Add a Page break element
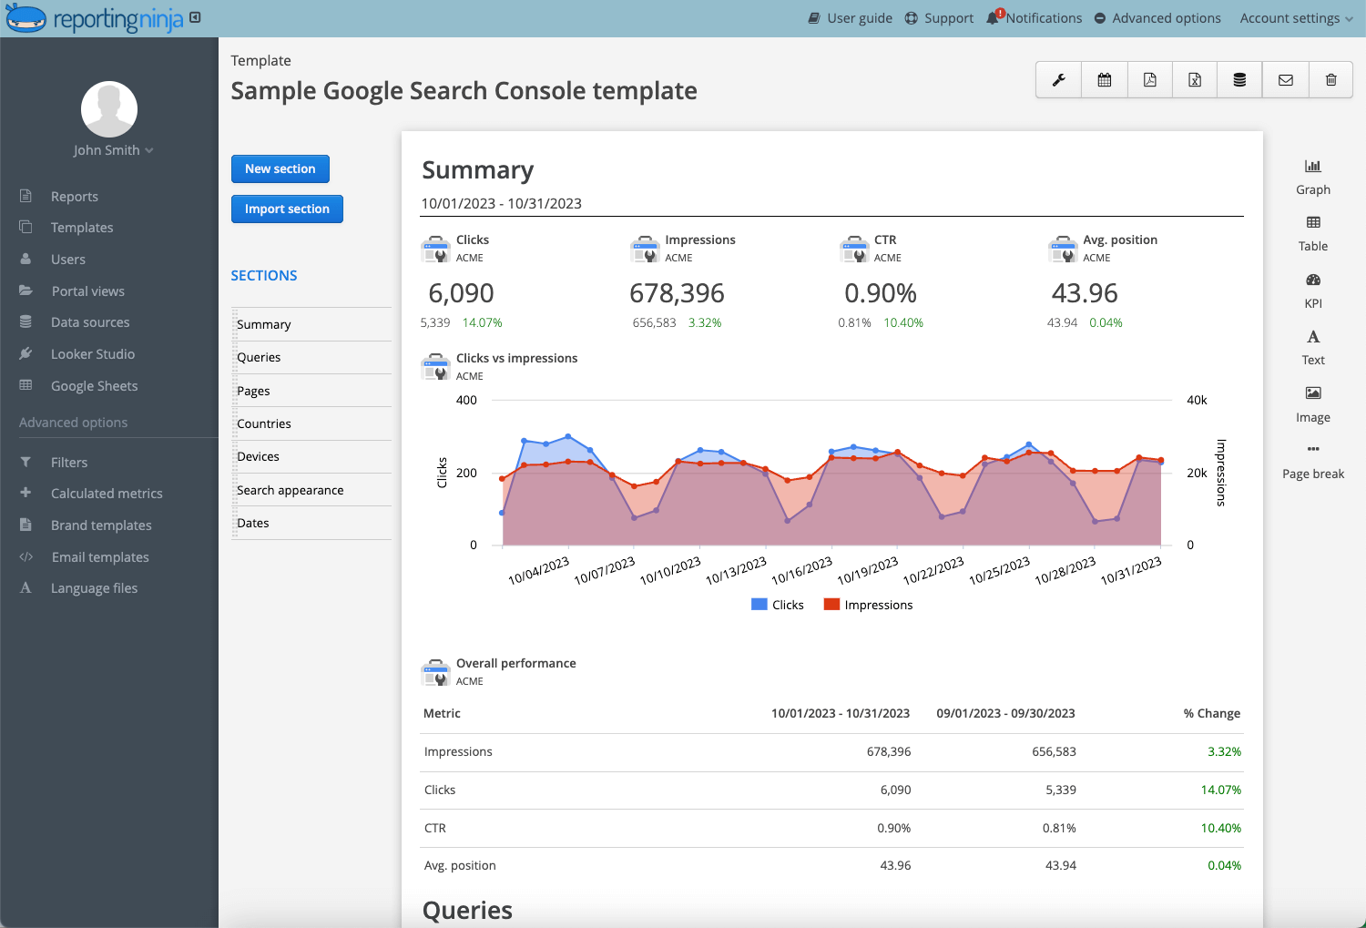Image resolution: width=1366 pixels, height=928 pixels. [1312, 460]
